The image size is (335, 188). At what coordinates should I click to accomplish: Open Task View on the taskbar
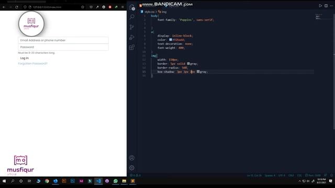pos(29,181)
